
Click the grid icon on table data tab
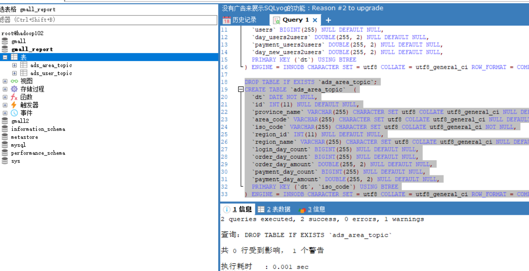click(261, 210)
